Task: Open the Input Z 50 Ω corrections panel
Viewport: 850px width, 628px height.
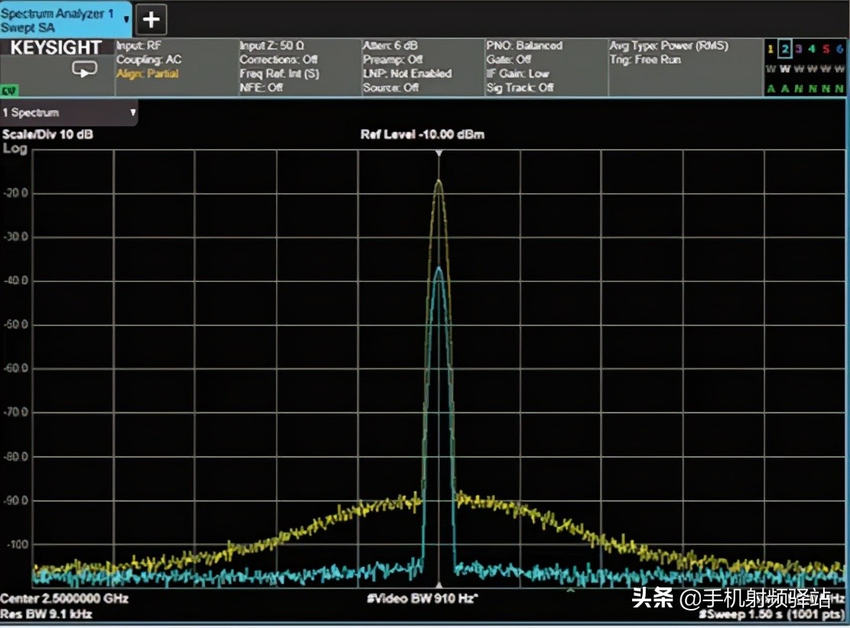Action: coord(299,67)
